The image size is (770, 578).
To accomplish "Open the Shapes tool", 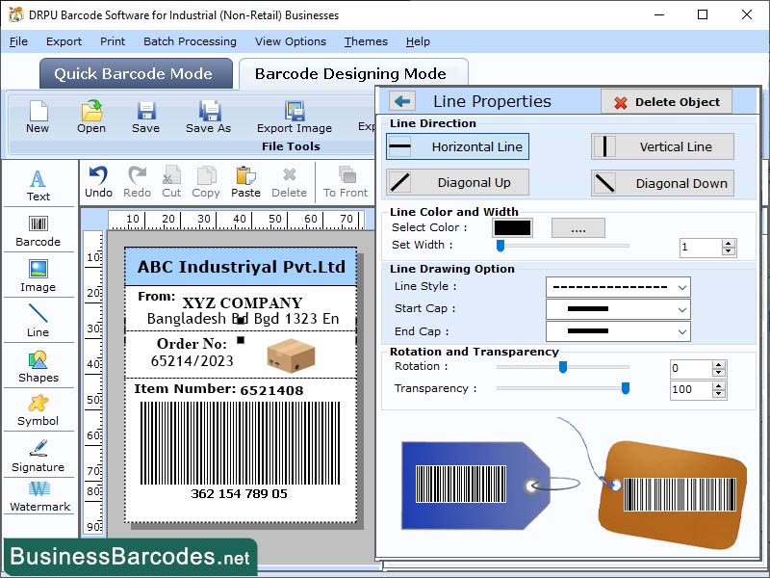I will point(38,366).
